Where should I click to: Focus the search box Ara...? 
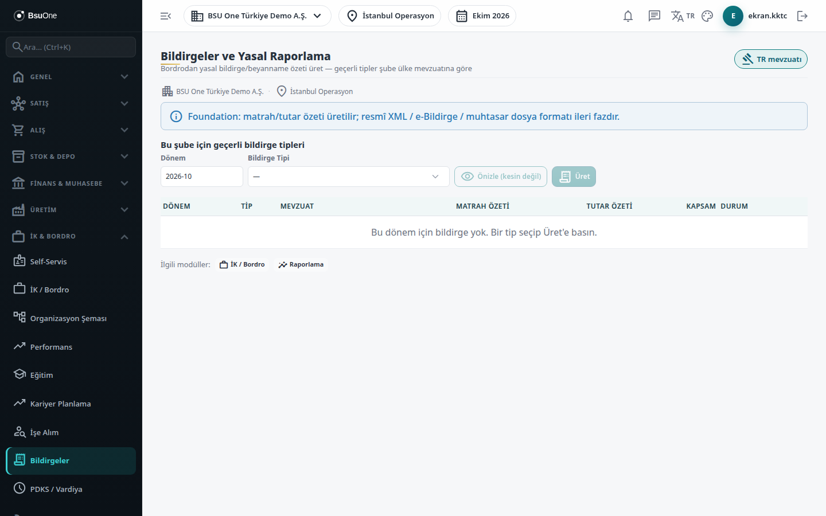71,47
